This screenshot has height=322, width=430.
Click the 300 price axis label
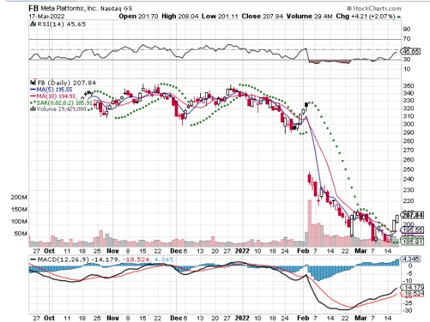(408, 124)
